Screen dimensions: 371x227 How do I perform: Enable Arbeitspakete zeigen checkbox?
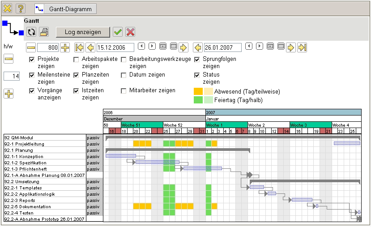pos(76,60)
